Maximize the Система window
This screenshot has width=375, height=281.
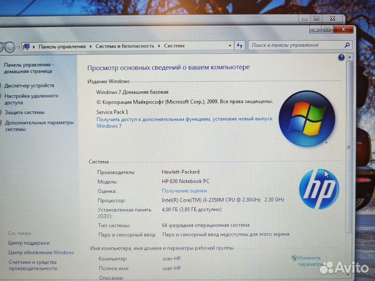(x=327, y=30)
